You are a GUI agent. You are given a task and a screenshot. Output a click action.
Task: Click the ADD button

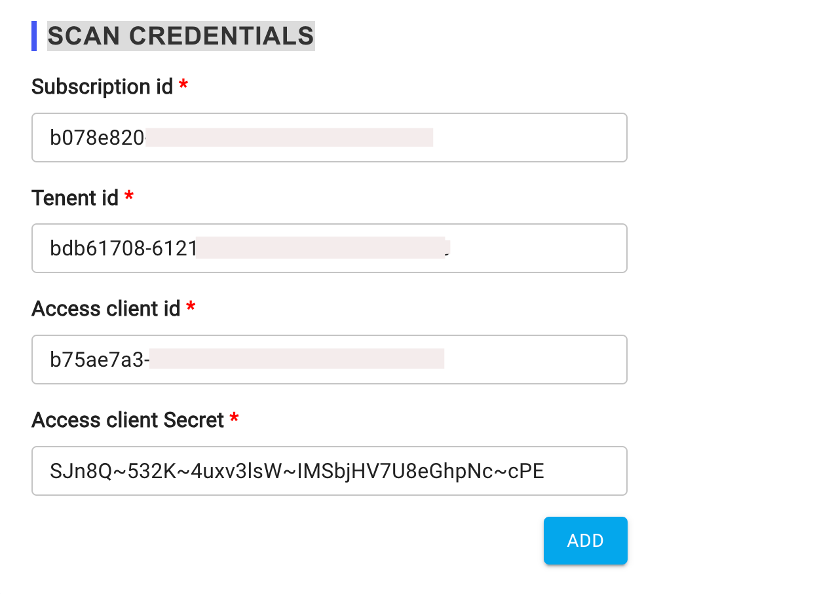(585, 540)
